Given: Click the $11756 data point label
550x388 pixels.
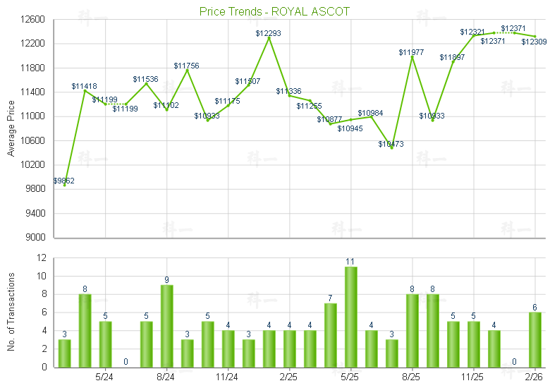Looking at the screenshot, I should pyautogui.click(x=187, y=66).
